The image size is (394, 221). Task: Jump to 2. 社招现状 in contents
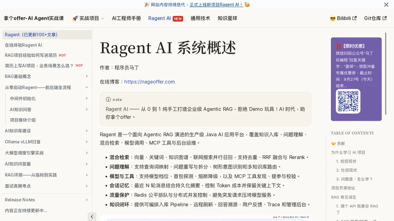point(346,170)
